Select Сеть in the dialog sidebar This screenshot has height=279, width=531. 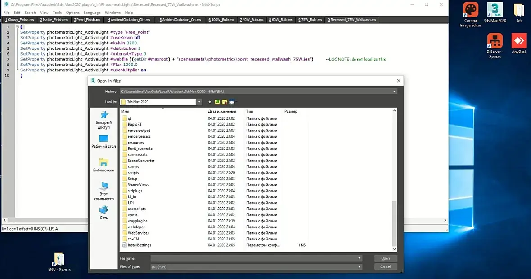point(103,213)
